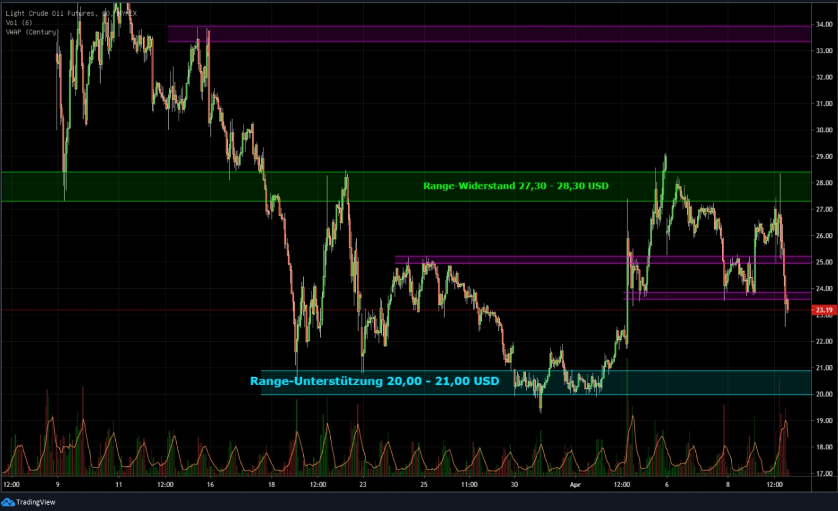
Task: Click the Range-Unterstützung 20,00 - 21,00 USD label
Action: pos(374,381)
